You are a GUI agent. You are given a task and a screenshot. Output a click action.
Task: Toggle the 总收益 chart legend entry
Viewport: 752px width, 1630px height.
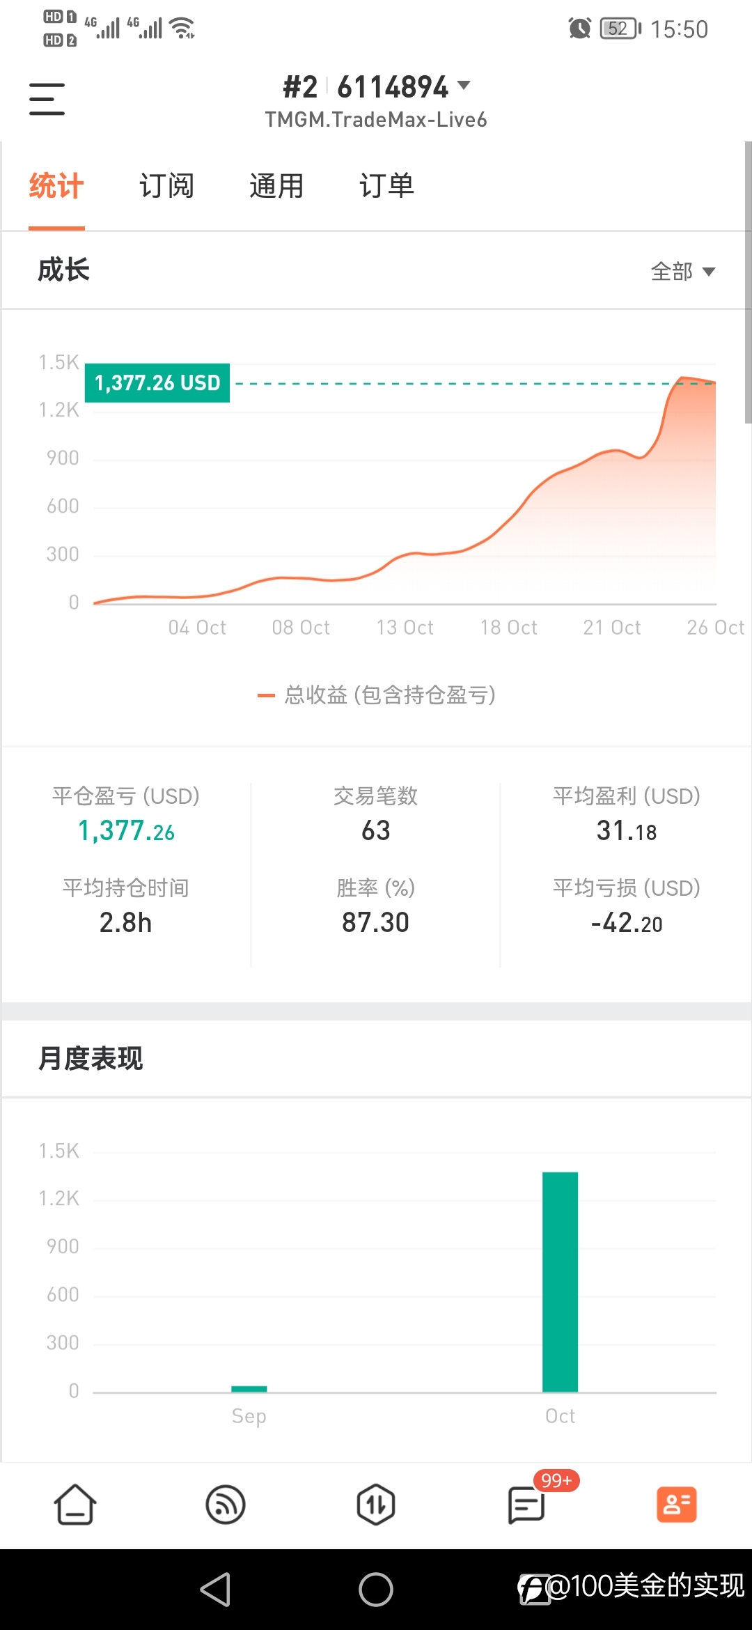376,694
